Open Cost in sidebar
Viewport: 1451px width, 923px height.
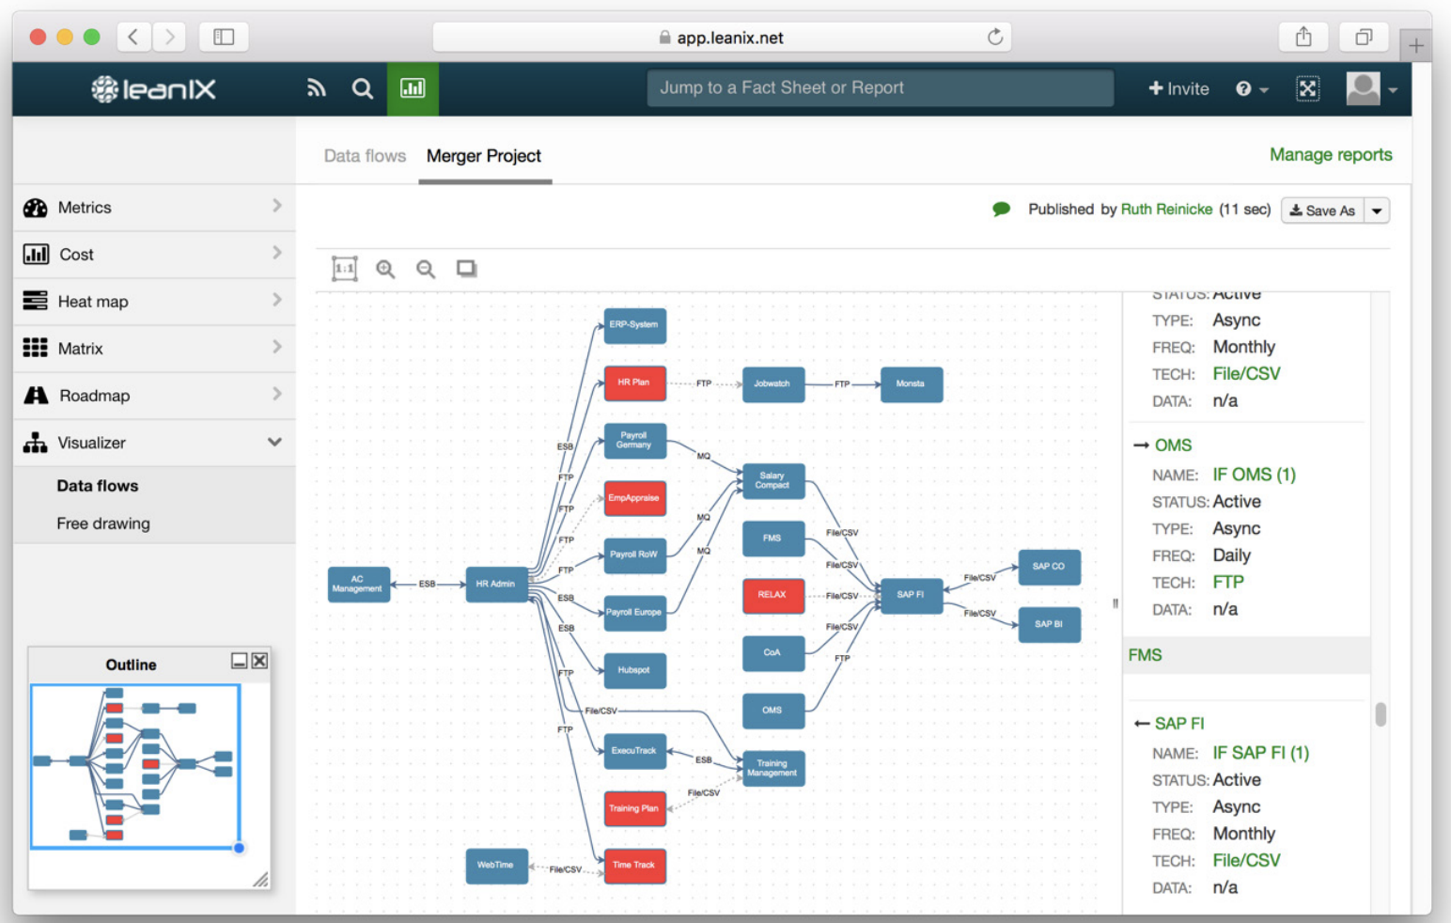tap(154, 255)
